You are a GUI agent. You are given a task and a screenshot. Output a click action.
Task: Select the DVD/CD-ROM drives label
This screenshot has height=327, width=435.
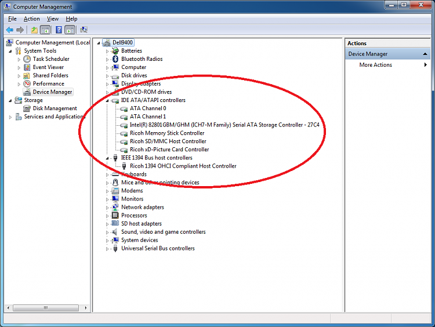(147, 92)
